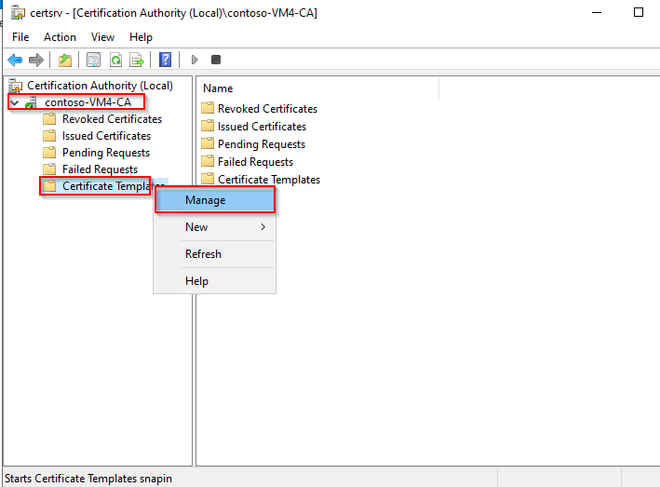Viewport: 660px width, 487px height.
Task: Click the Up One Level folder icon
Action: click(65, 60)
